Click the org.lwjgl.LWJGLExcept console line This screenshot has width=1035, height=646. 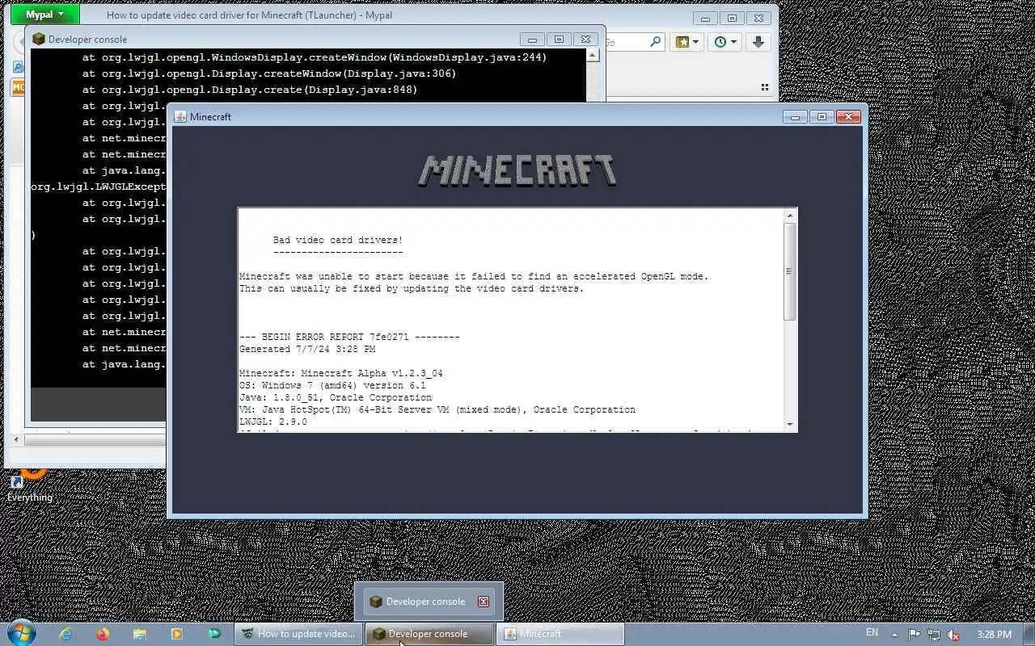[x=98, y=187]
